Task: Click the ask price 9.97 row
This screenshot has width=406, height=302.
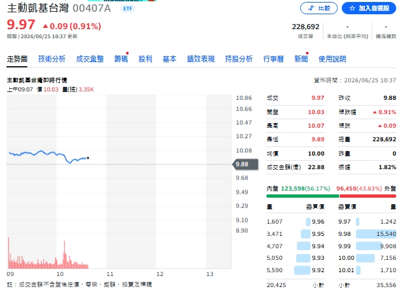Action: coord(367,222)
